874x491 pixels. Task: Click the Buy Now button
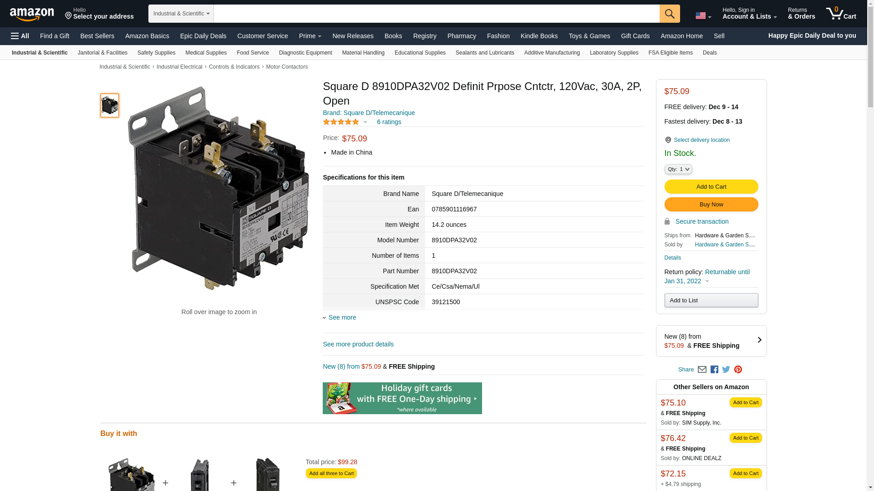click(711, 205)
